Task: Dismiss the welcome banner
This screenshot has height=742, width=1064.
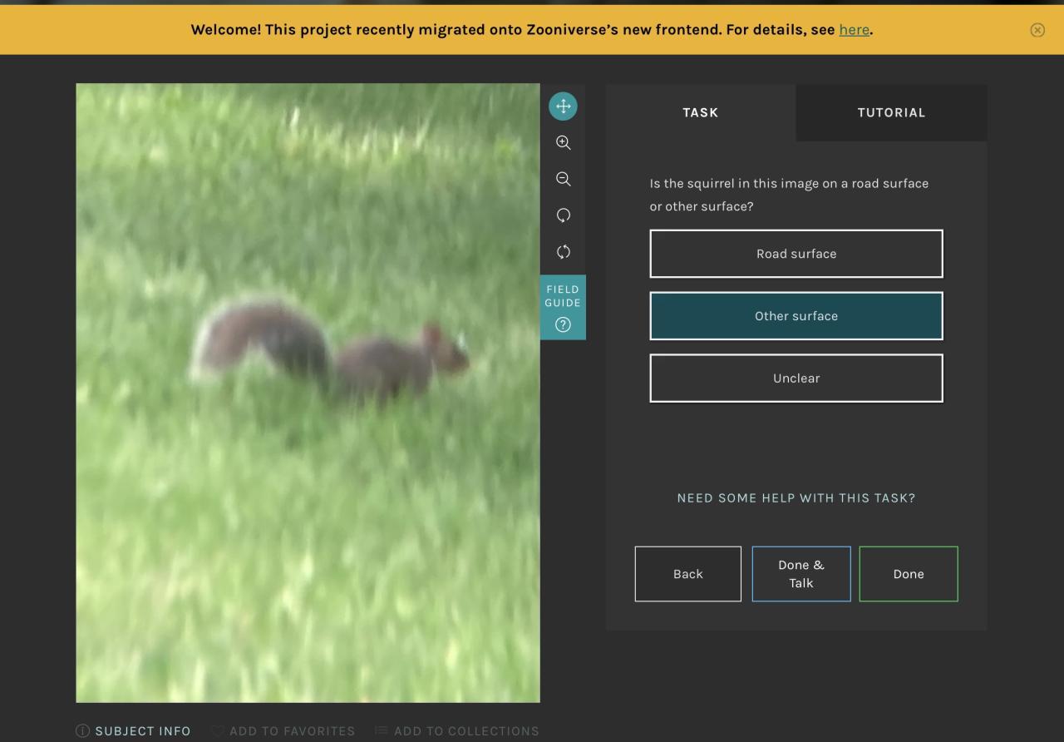Action: tap(1037, 30)
